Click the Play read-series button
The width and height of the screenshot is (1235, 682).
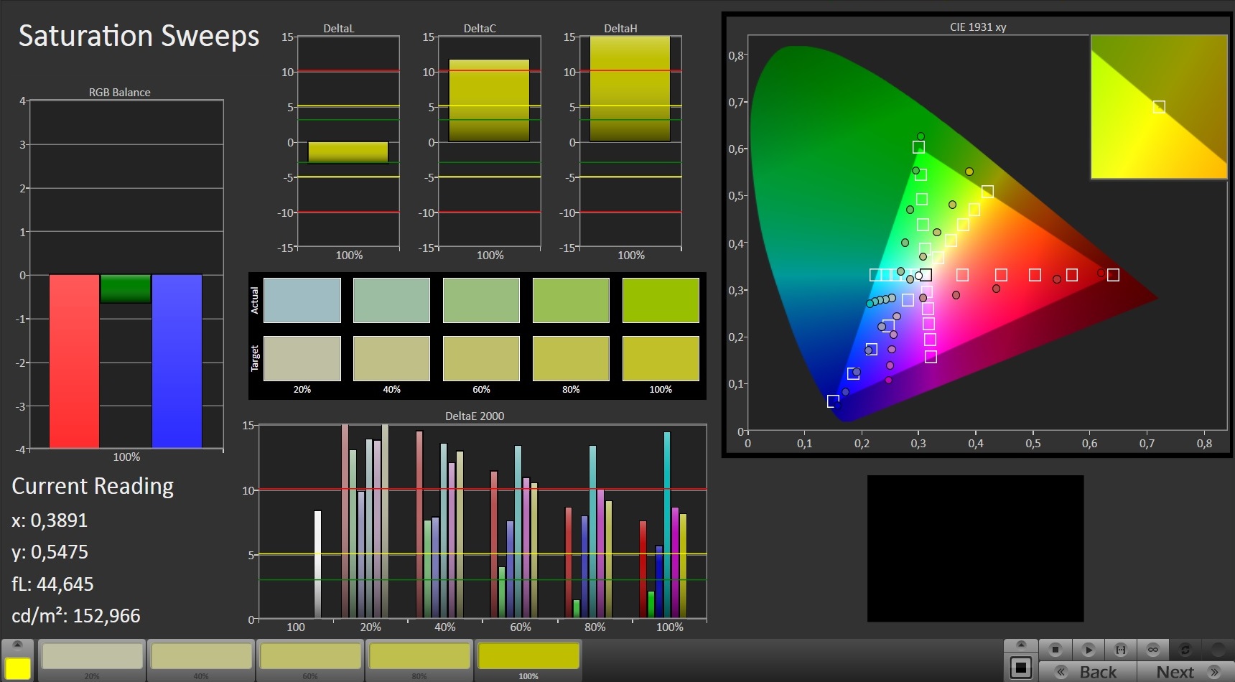click(1088, 650)
